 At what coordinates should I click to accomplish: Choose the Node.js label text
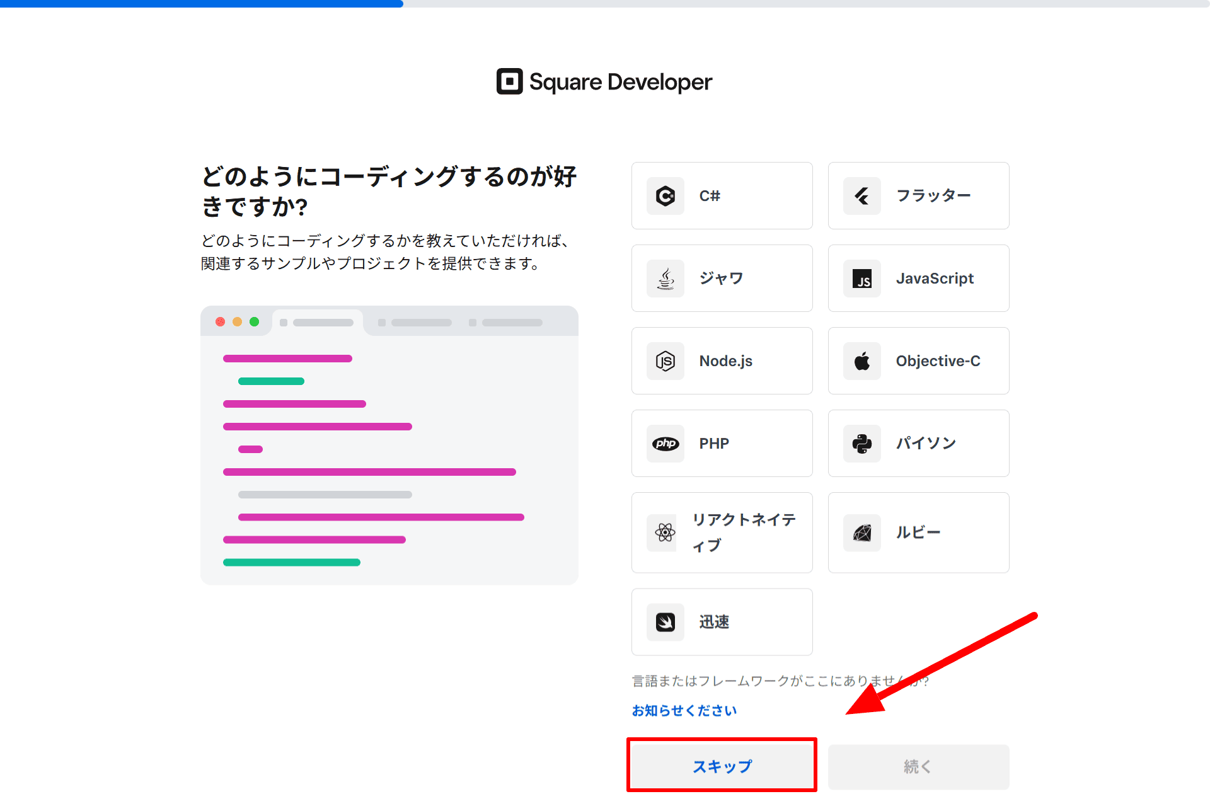pos(725,361)
